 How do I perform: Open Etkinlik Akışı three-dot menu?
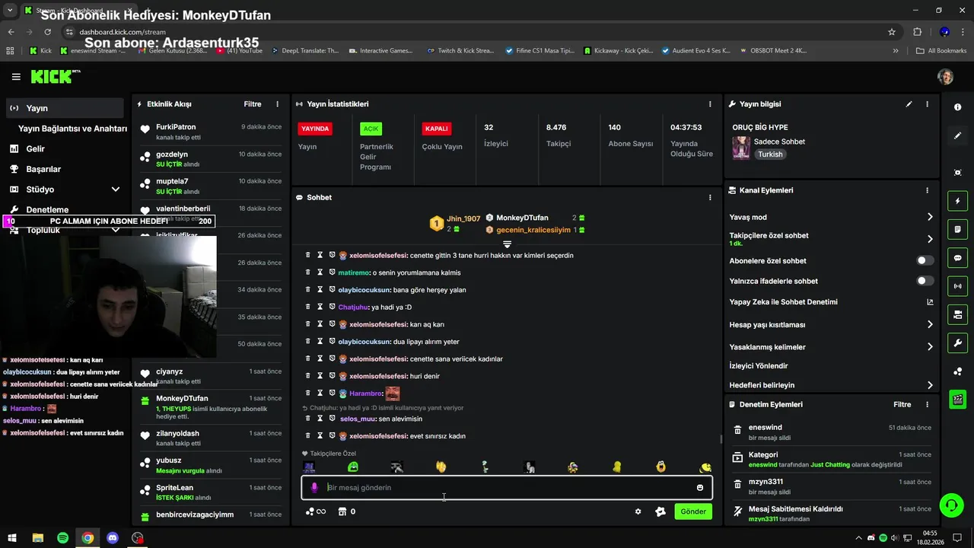point(277,104)
